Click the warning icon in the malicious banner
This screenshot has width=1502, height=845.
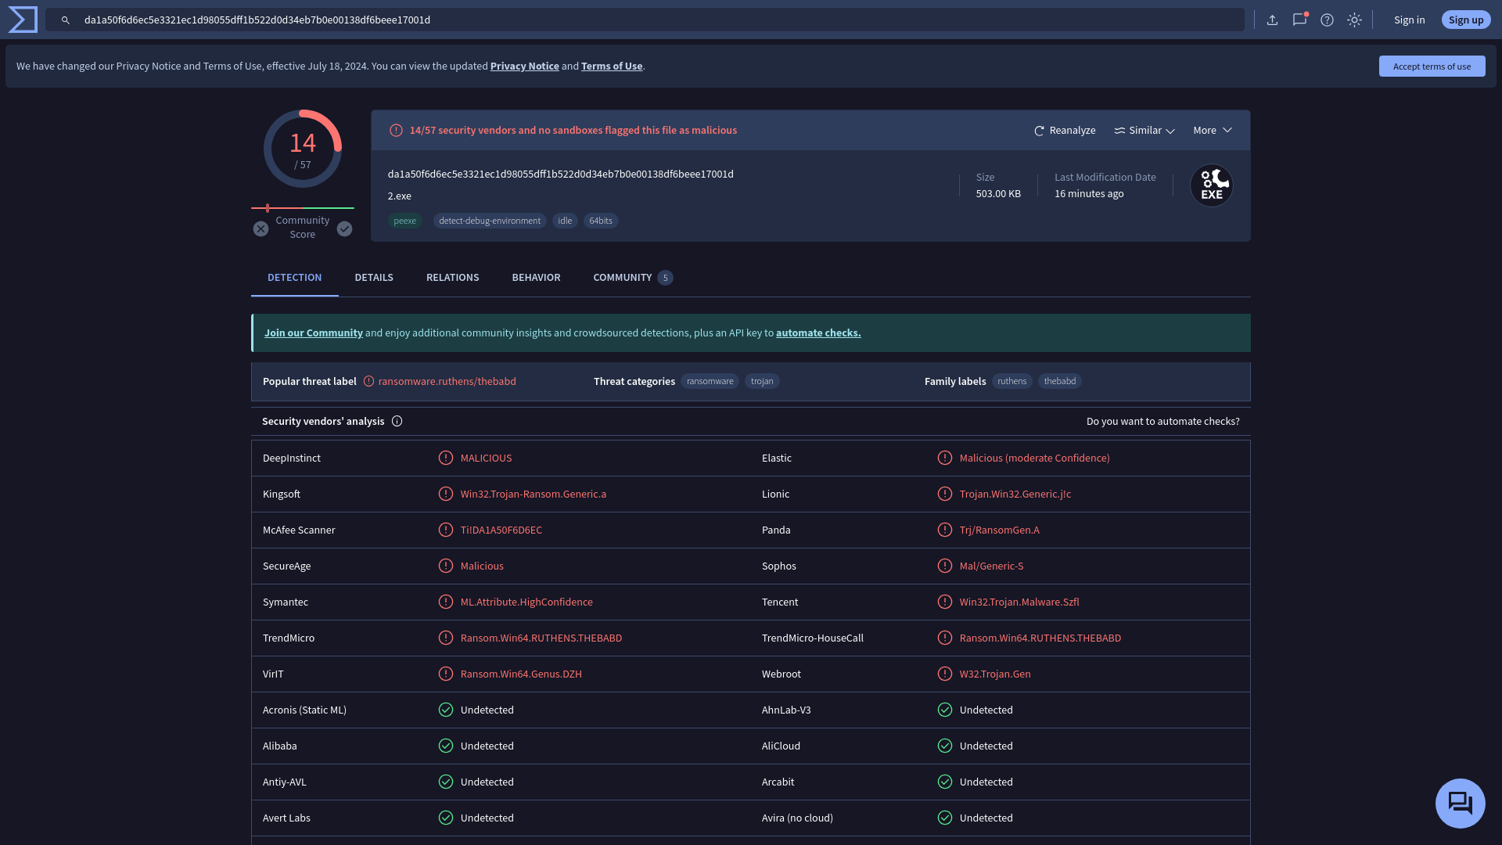[x=397, y=131]
